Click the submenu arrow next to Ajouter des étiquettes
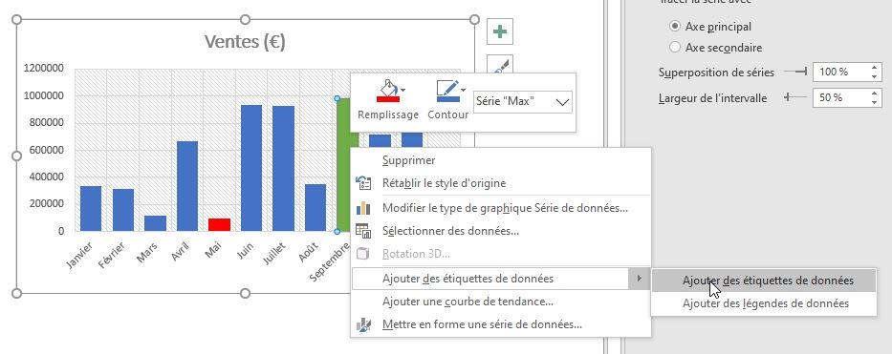This screenshot has width=892, height=354. [x=639, y=279]
